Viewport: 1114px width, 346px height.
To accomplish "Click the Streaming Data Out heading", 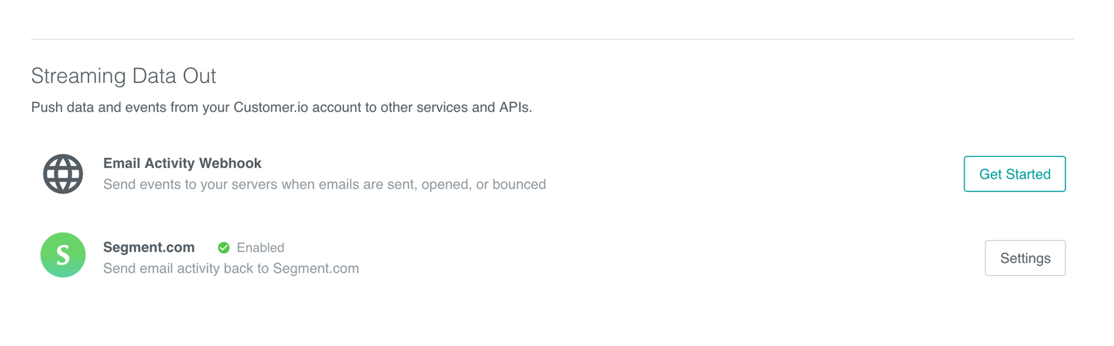I will [x=123, y=75].
